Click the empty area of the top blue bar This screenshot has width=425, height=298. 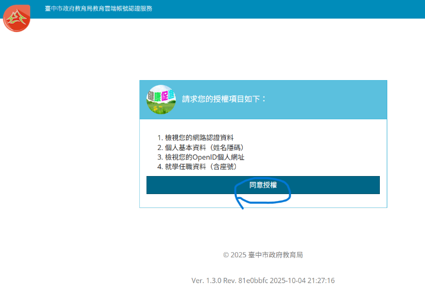tap(292, 9)
